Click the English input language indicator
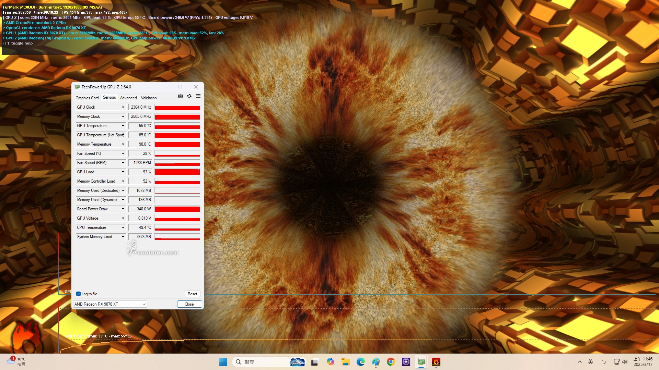Screen dimensions: 659x370 point(591,362)
